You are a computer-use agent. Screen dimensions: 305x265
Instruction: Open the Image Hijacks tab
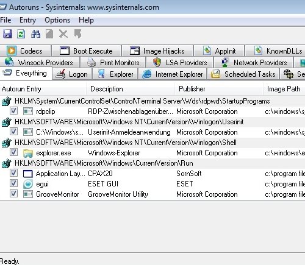tap(157, 51)
